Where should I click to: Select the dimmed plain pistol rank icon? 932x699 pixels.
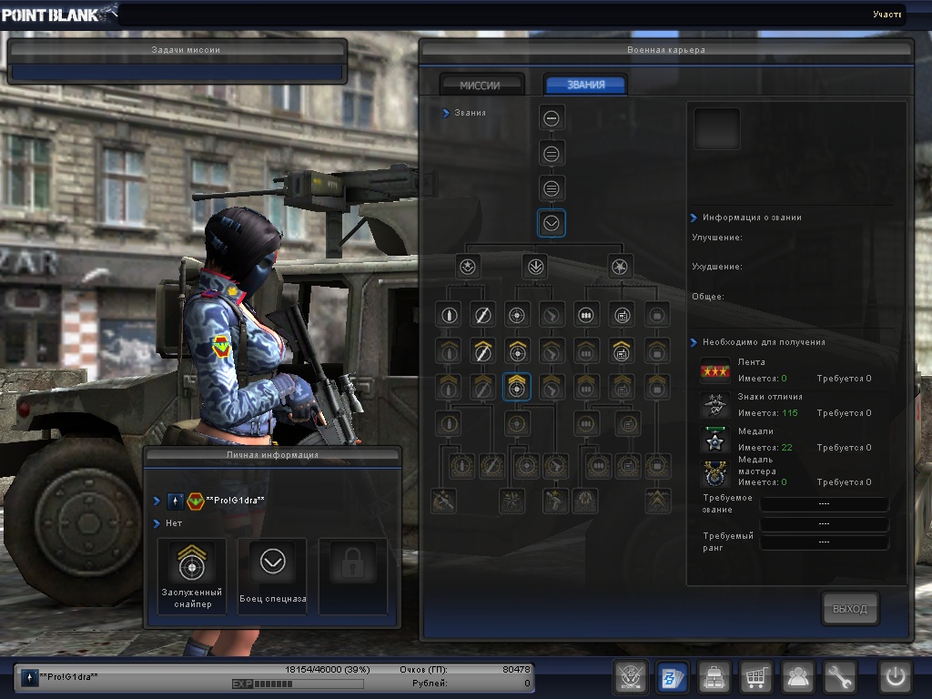(552, 315)
